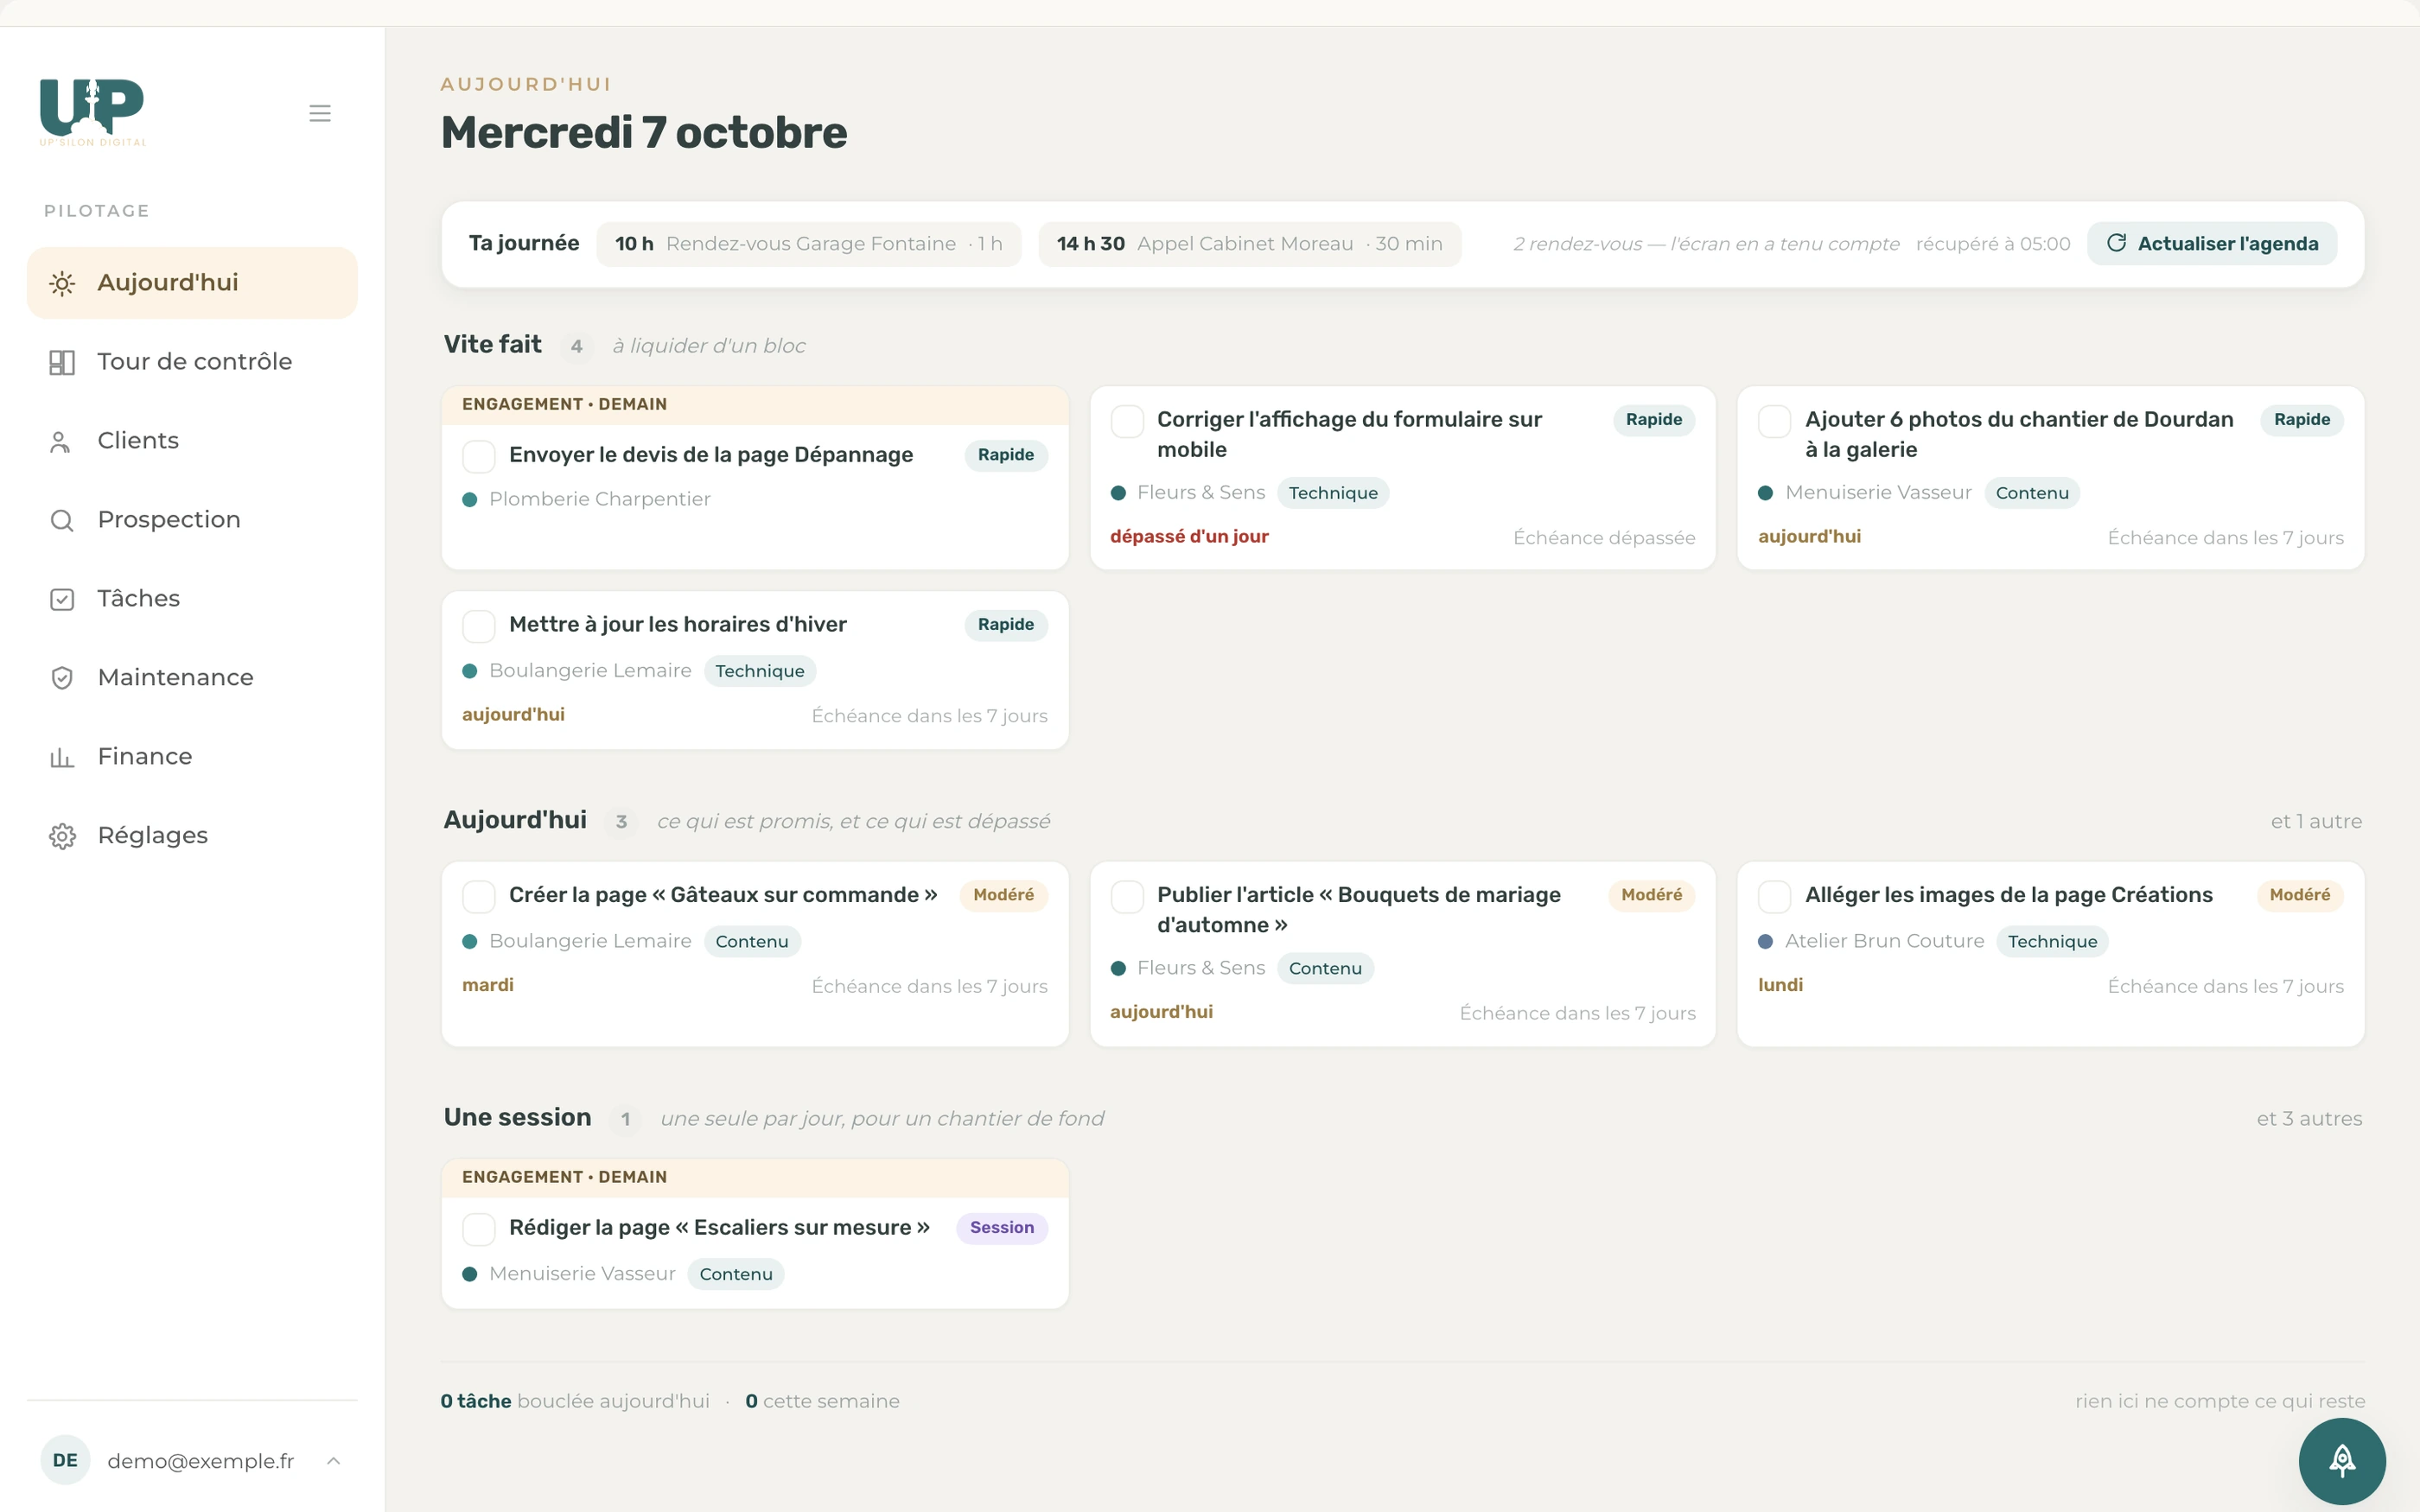Click 'dépassé d'un jour' label
Image resolution: width=2420 pixels, height=1512 pixels.
1189,537
